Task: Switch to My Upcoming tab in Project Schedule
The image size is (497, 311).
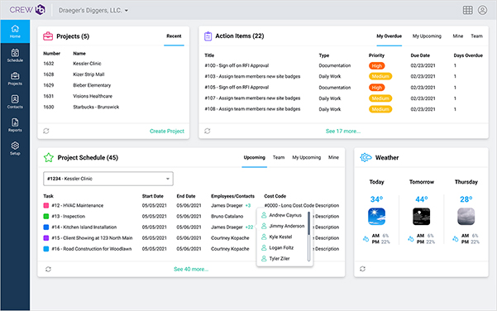Action: coord(306,157)
